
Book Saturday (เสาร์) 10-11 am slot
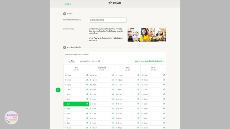coord(153,75)
